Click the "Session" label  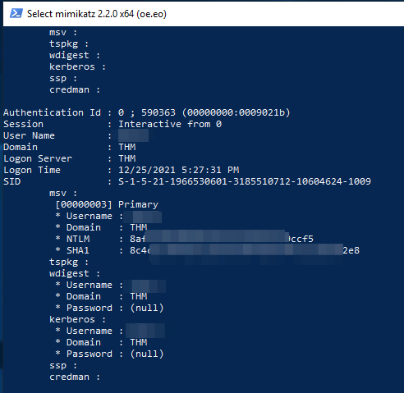coord(23,124)
